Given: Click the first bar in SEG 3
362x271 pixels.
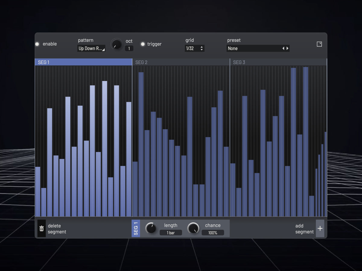Looking at the screenshot, I should coord(233,190).
